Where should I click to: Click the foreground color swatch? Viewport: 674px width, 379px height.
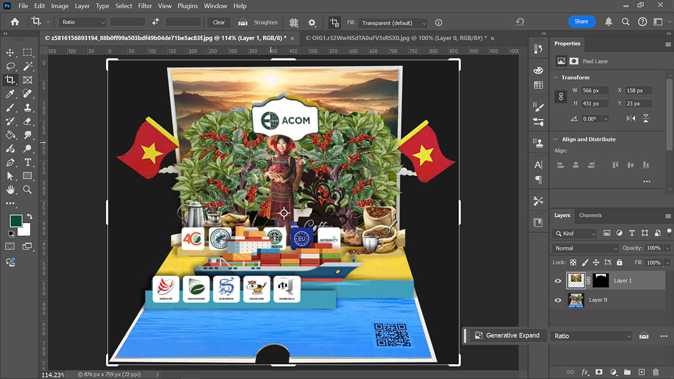pos(16,221)
